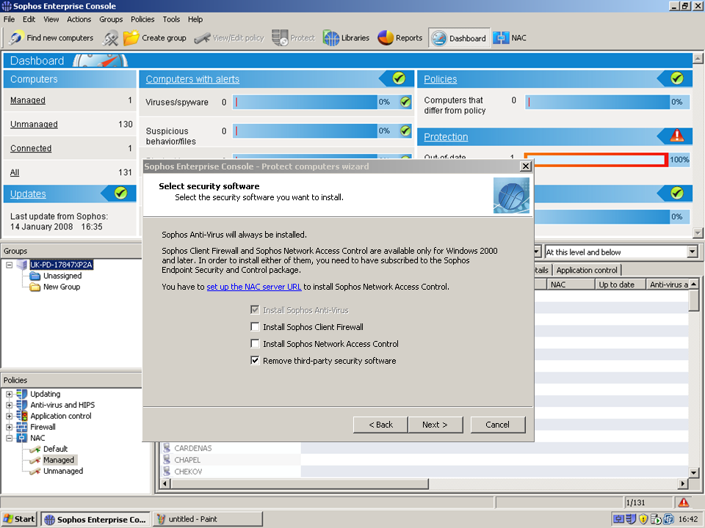This screenshot has height=528, width=705.
Task: Click the Next > button
Action: point(435,425)
